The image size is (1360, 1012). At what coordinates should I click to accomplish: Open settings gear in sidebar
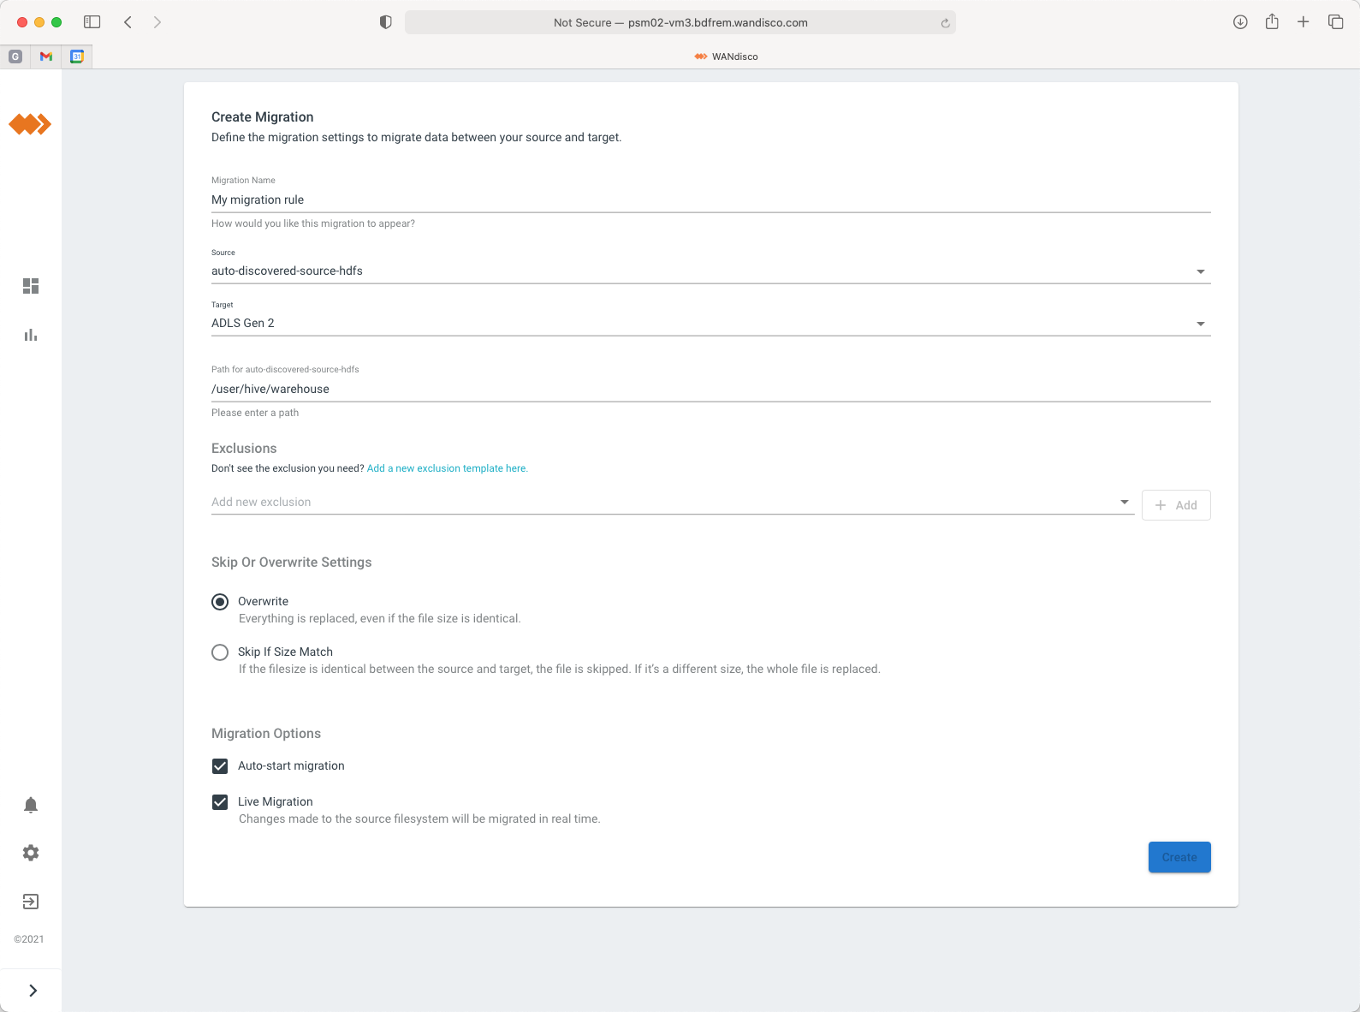click(x=31, y=853)
